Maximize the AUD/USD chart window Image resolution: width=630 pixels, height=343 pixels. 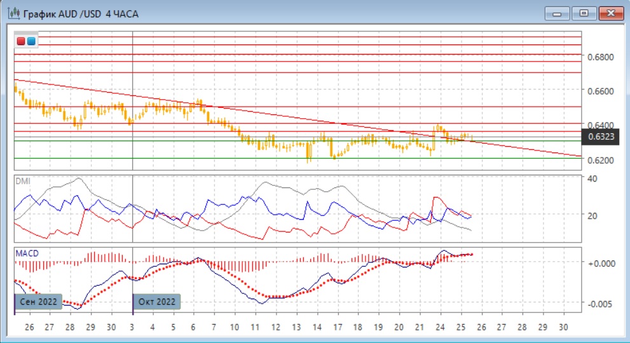(582, 13)
